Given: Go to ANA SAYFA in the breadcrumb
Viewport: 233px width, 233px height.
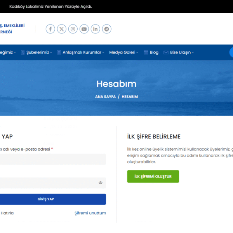Looking at the screenshot, I should tap(105, 96).
